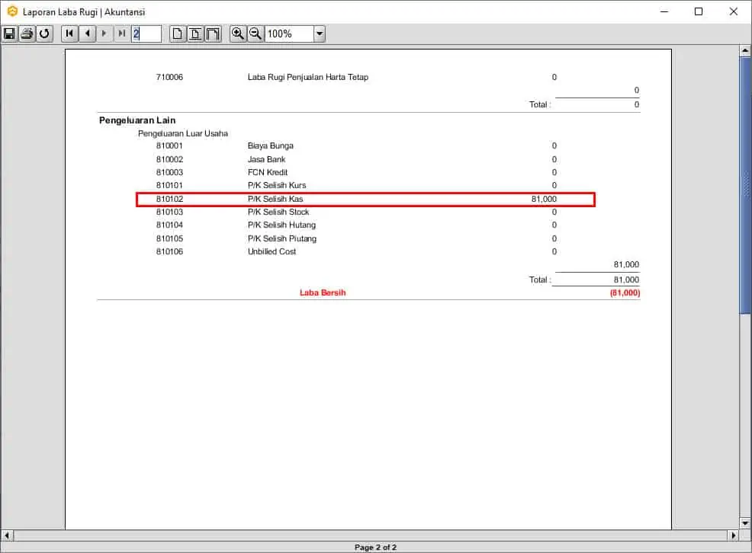Switch to page width view
Image resolution: width=752 pixels, height=553 pixels.
click(195, 34)
